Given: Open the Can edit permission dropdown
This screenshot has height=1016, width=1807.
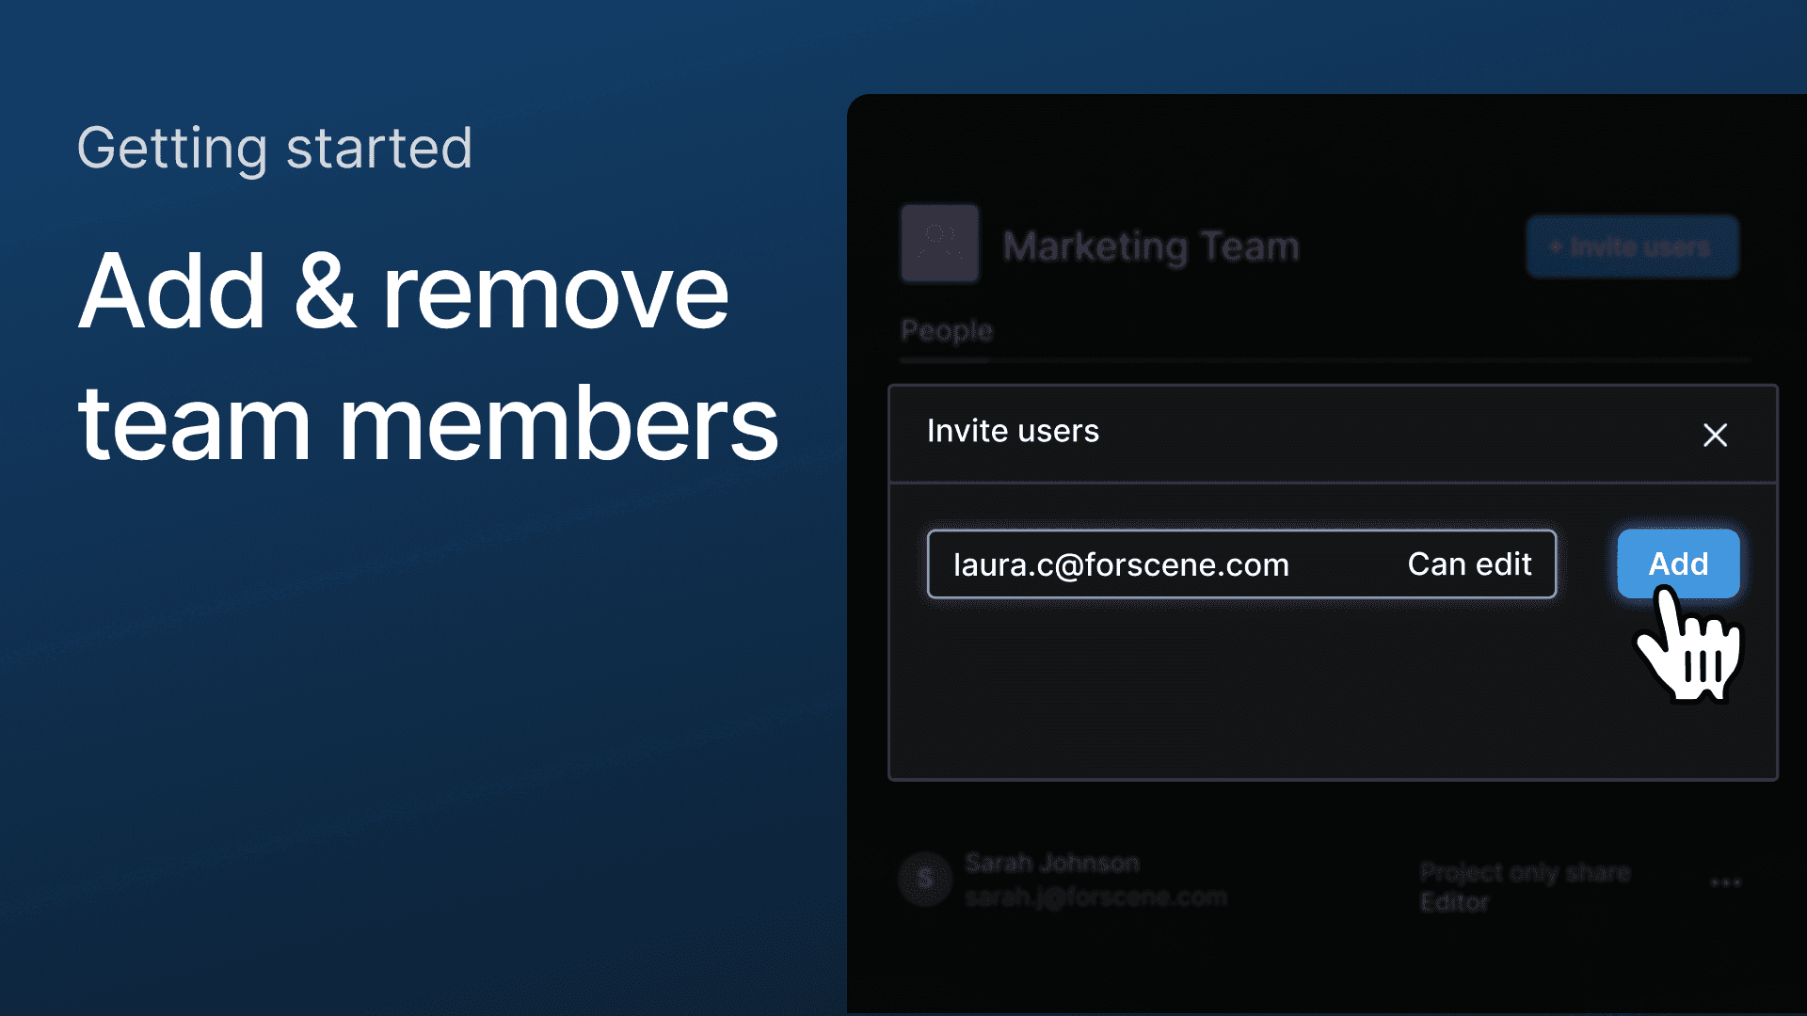Looking at the screenshot, I should click(1469, 564).
